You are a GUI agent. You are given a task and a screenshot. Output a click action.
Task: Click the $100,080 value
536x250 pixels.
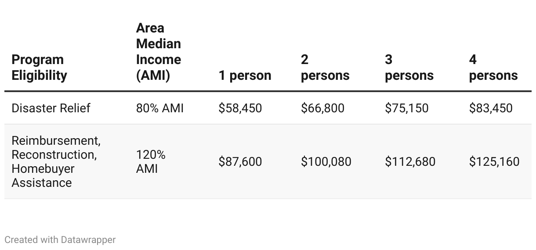(326, 161)
